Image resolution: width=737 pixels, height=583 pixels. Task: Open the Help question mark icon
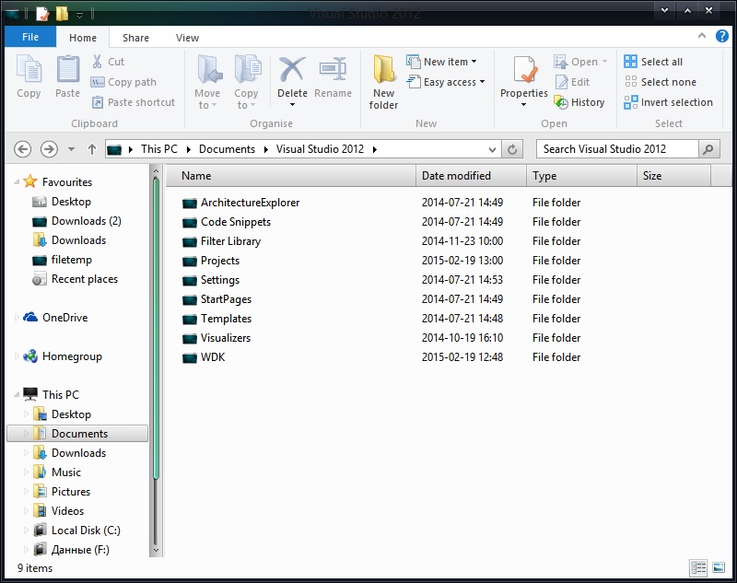point(722,36)
